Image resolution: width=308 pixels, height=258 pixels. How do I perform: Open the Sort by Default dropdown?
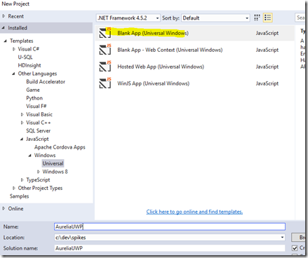point(215,18)
